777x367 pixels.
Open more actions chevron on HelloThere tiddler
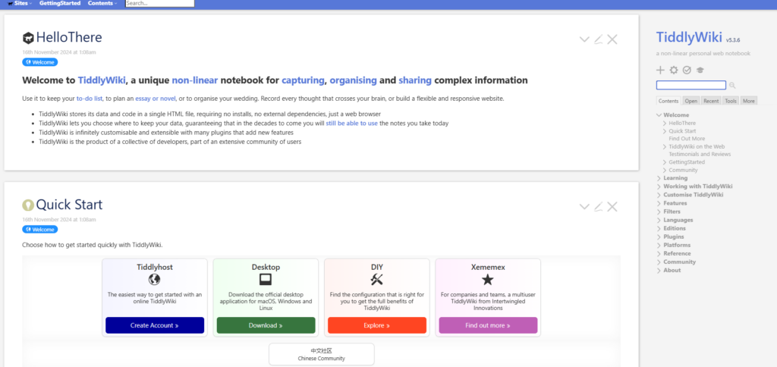pos(584,39)
